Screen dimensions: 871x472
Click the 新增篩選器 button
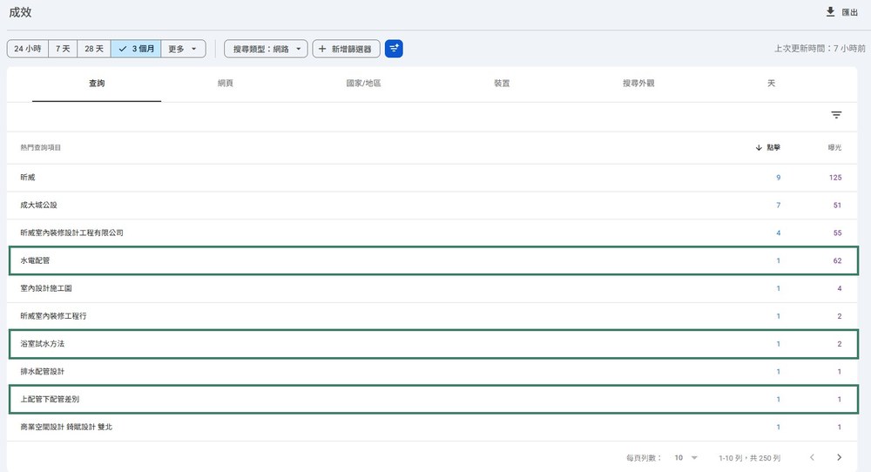click(346, 49)
